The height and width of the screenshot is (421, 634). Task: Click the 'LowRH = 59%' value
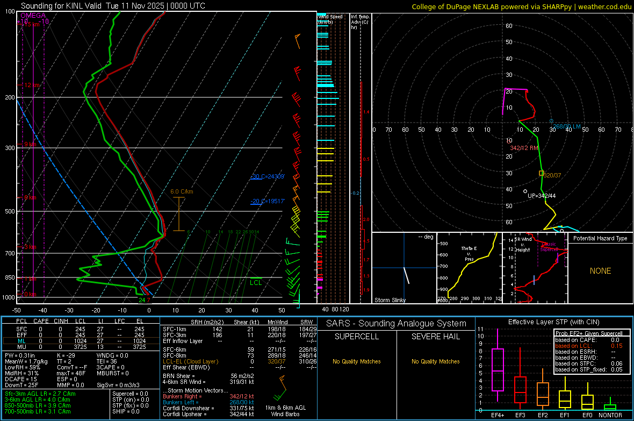(22, 367)
